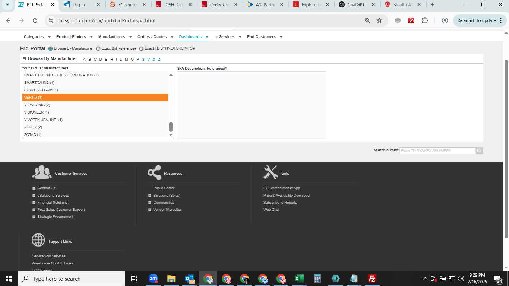Image resolution: width=509 pixels, height=286 pixels.
Task: Collapse Browse By Manufacturer section
Action: (24, 59)
